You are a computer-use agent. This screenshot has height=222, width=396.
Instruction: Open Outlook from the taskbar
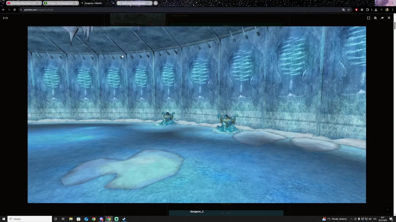[86, 219]
